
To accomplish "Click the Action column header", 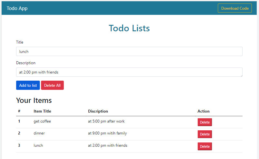I will pyautogui.click(x=204, y=111).
